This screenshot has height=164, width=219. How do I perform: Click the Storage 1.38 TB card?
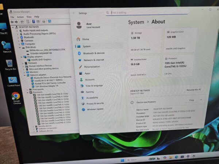[145, 41]
